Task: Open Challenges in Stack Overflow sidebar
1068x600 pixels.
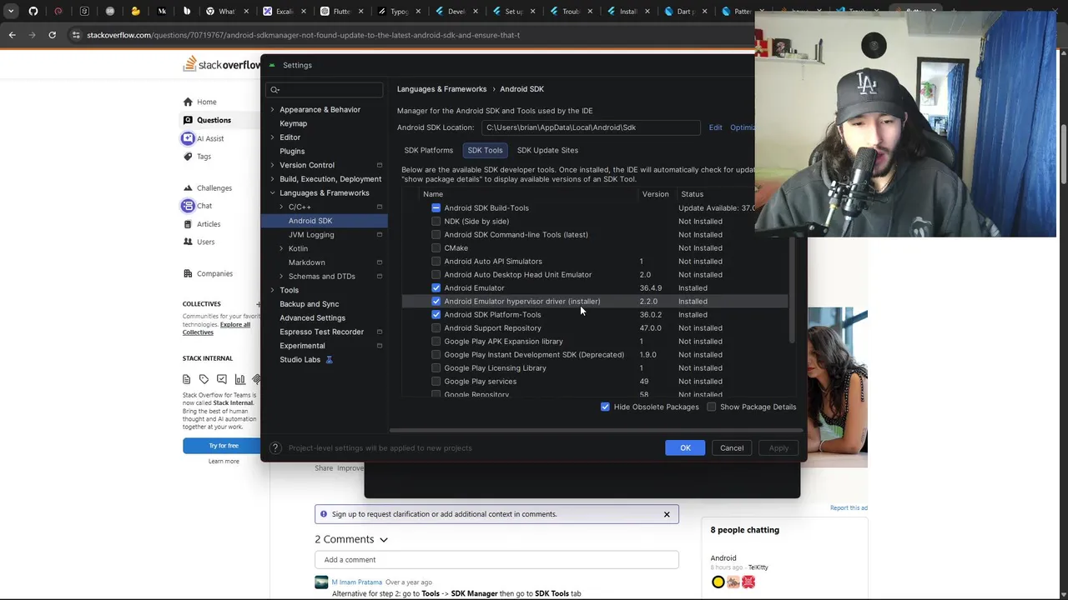Action: coord(208,188)
